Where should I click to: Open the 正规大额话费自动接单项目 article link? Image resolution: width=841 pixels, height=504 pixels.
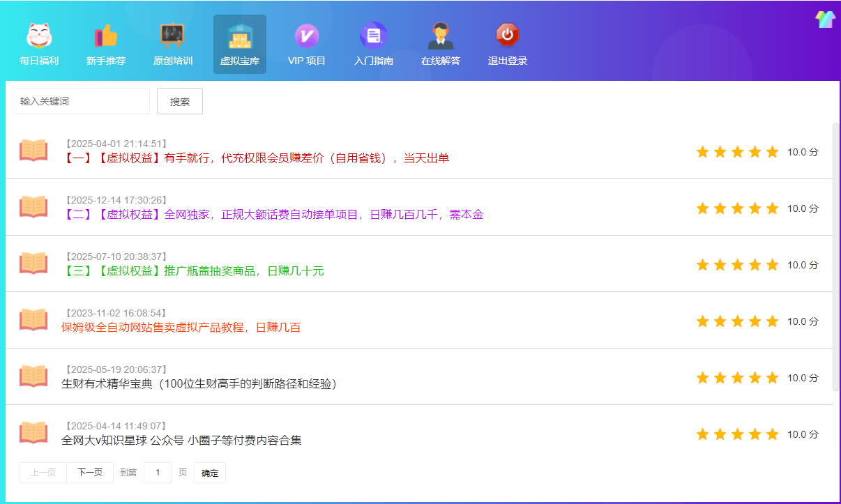tap(273, 215)
